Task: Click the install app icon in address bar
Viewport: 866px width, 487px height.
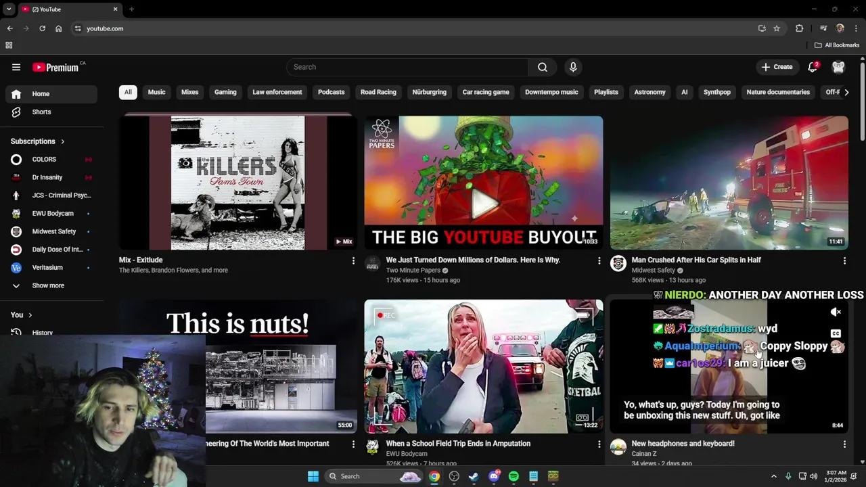Action: [762, 28]
